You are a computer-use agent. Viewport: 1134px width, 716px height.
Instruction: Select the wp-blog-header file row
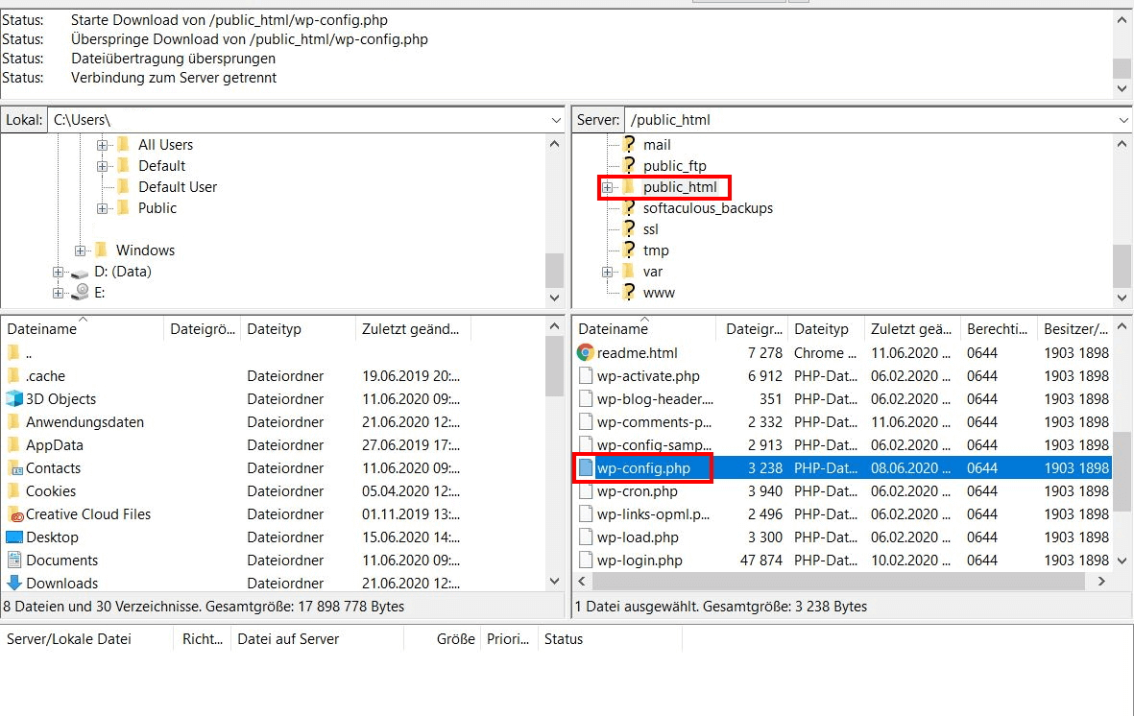(x=843, y=398)
